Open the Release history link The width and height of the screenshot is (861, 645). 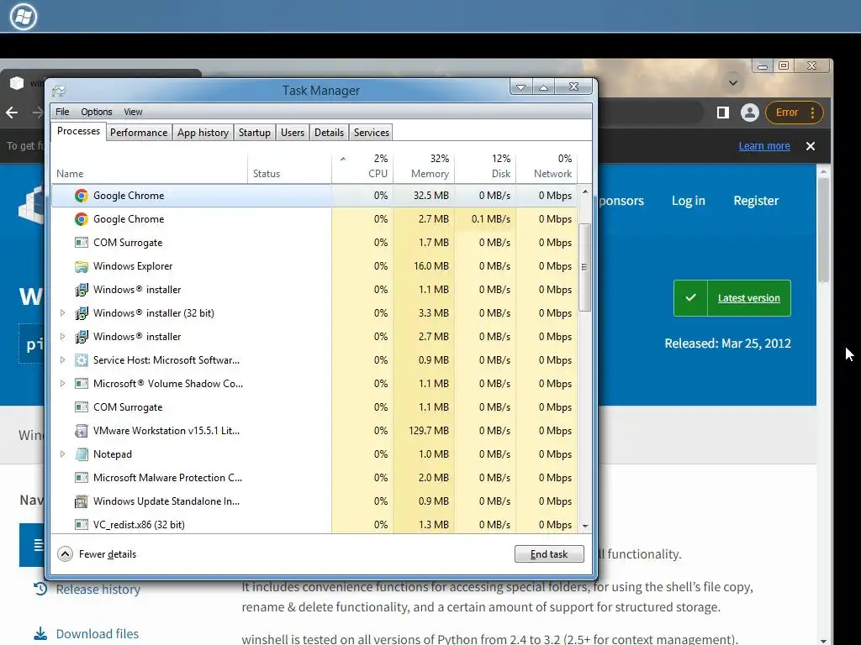click(98, 589)
